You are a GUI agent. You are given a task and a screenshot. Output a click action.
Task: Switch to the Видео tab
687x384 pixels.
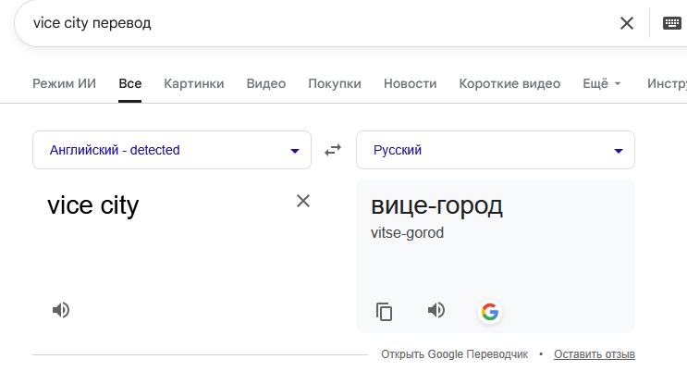(266, 83)
